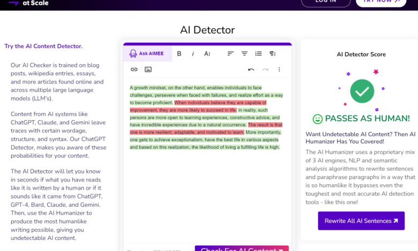
Task: Click the 'AI Detector Score' title
Action: pyautogui.click(x=361, y=54)
